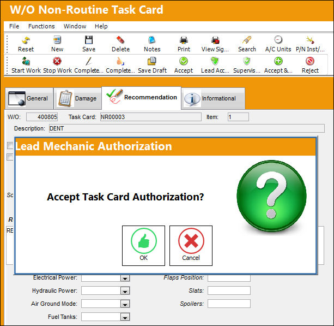Open the Functions menu
This screenshot has width=334, height=326.
(41, 26)
